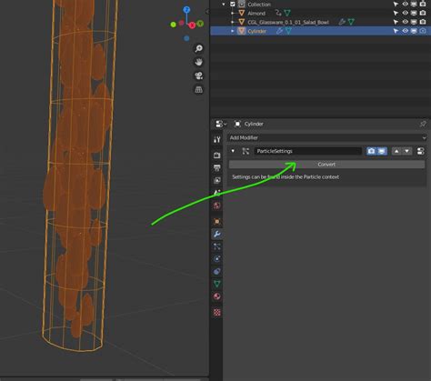The width and height of the screenshot is (431, 381).
Task: Open the Render properties tab
Action: [216, 155]
